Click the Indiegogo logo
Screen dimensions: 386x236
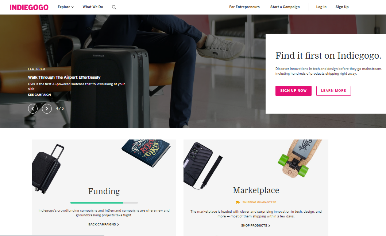tap(29, 7)
